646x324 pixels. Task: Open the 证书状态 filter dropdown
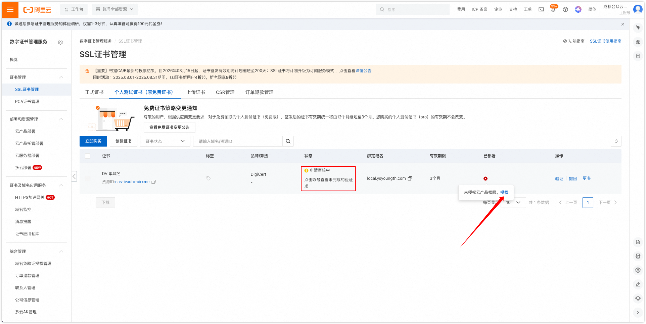[165, 141]
